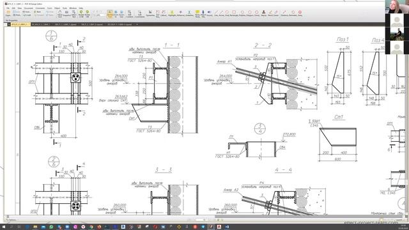Select the Underline text tool

pyautogui.click(x=189, y=13)
